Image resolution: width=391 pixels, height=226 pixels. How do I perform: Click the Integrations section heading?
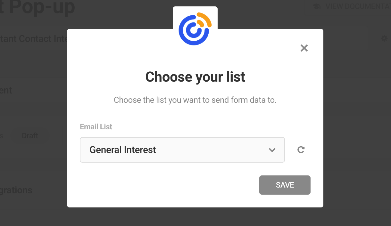pos(16,190)
